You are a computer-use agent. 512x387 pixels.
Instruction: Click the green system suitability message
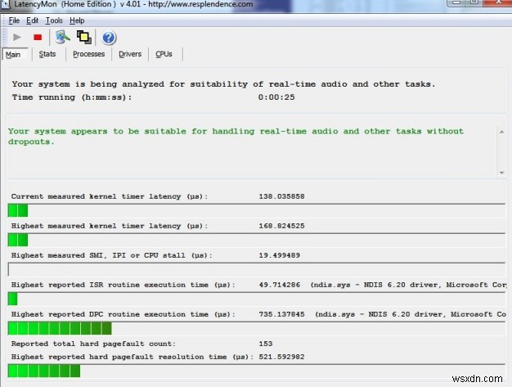(x=236, y=137)
